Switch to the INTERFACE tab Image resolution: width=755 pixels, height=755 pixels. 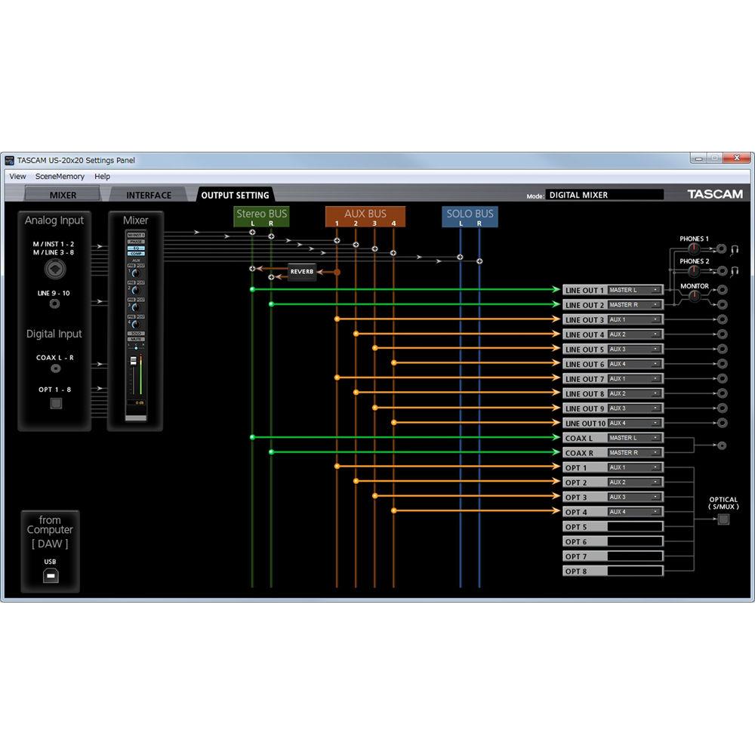pos(147,194)
